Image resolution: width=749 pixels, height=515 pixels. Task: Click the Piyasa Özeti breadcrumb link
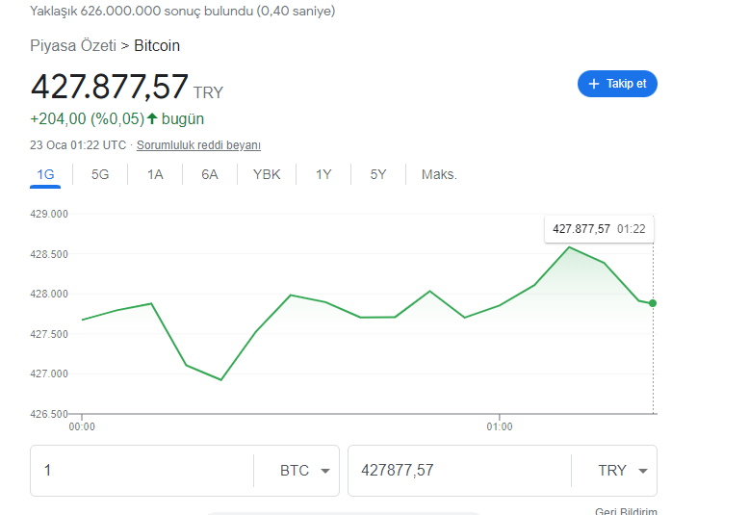tap(73, 45)
